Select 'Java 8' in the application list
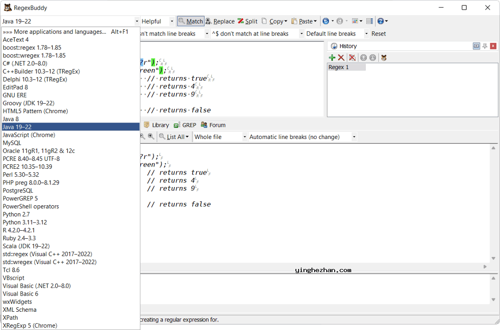The height and width of the screenshot is (330, 500). coord(71,119)
